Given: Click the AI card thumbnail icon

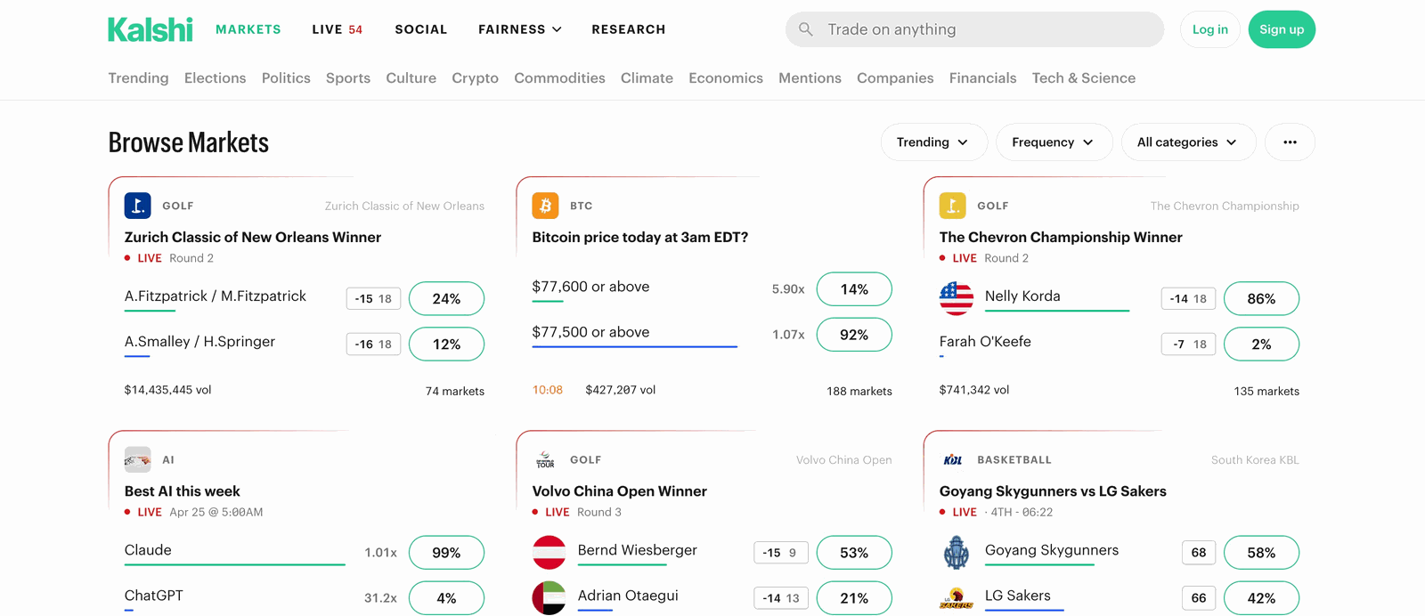Looking at the screenshot, I should [x=137, y=460].
